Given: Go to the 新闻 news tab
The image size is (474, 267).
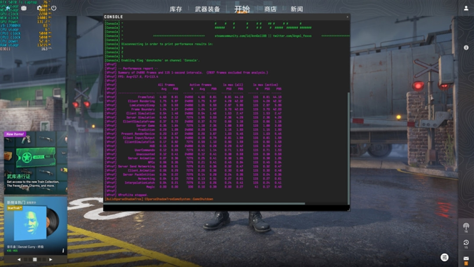Looking at the screenshot, I should click(x=297, y=9).
